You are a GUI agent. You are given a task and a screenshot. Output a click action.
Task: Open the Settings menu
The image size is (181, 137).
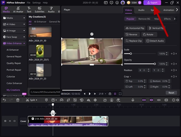pyautogui.click(x=36, y=3)
